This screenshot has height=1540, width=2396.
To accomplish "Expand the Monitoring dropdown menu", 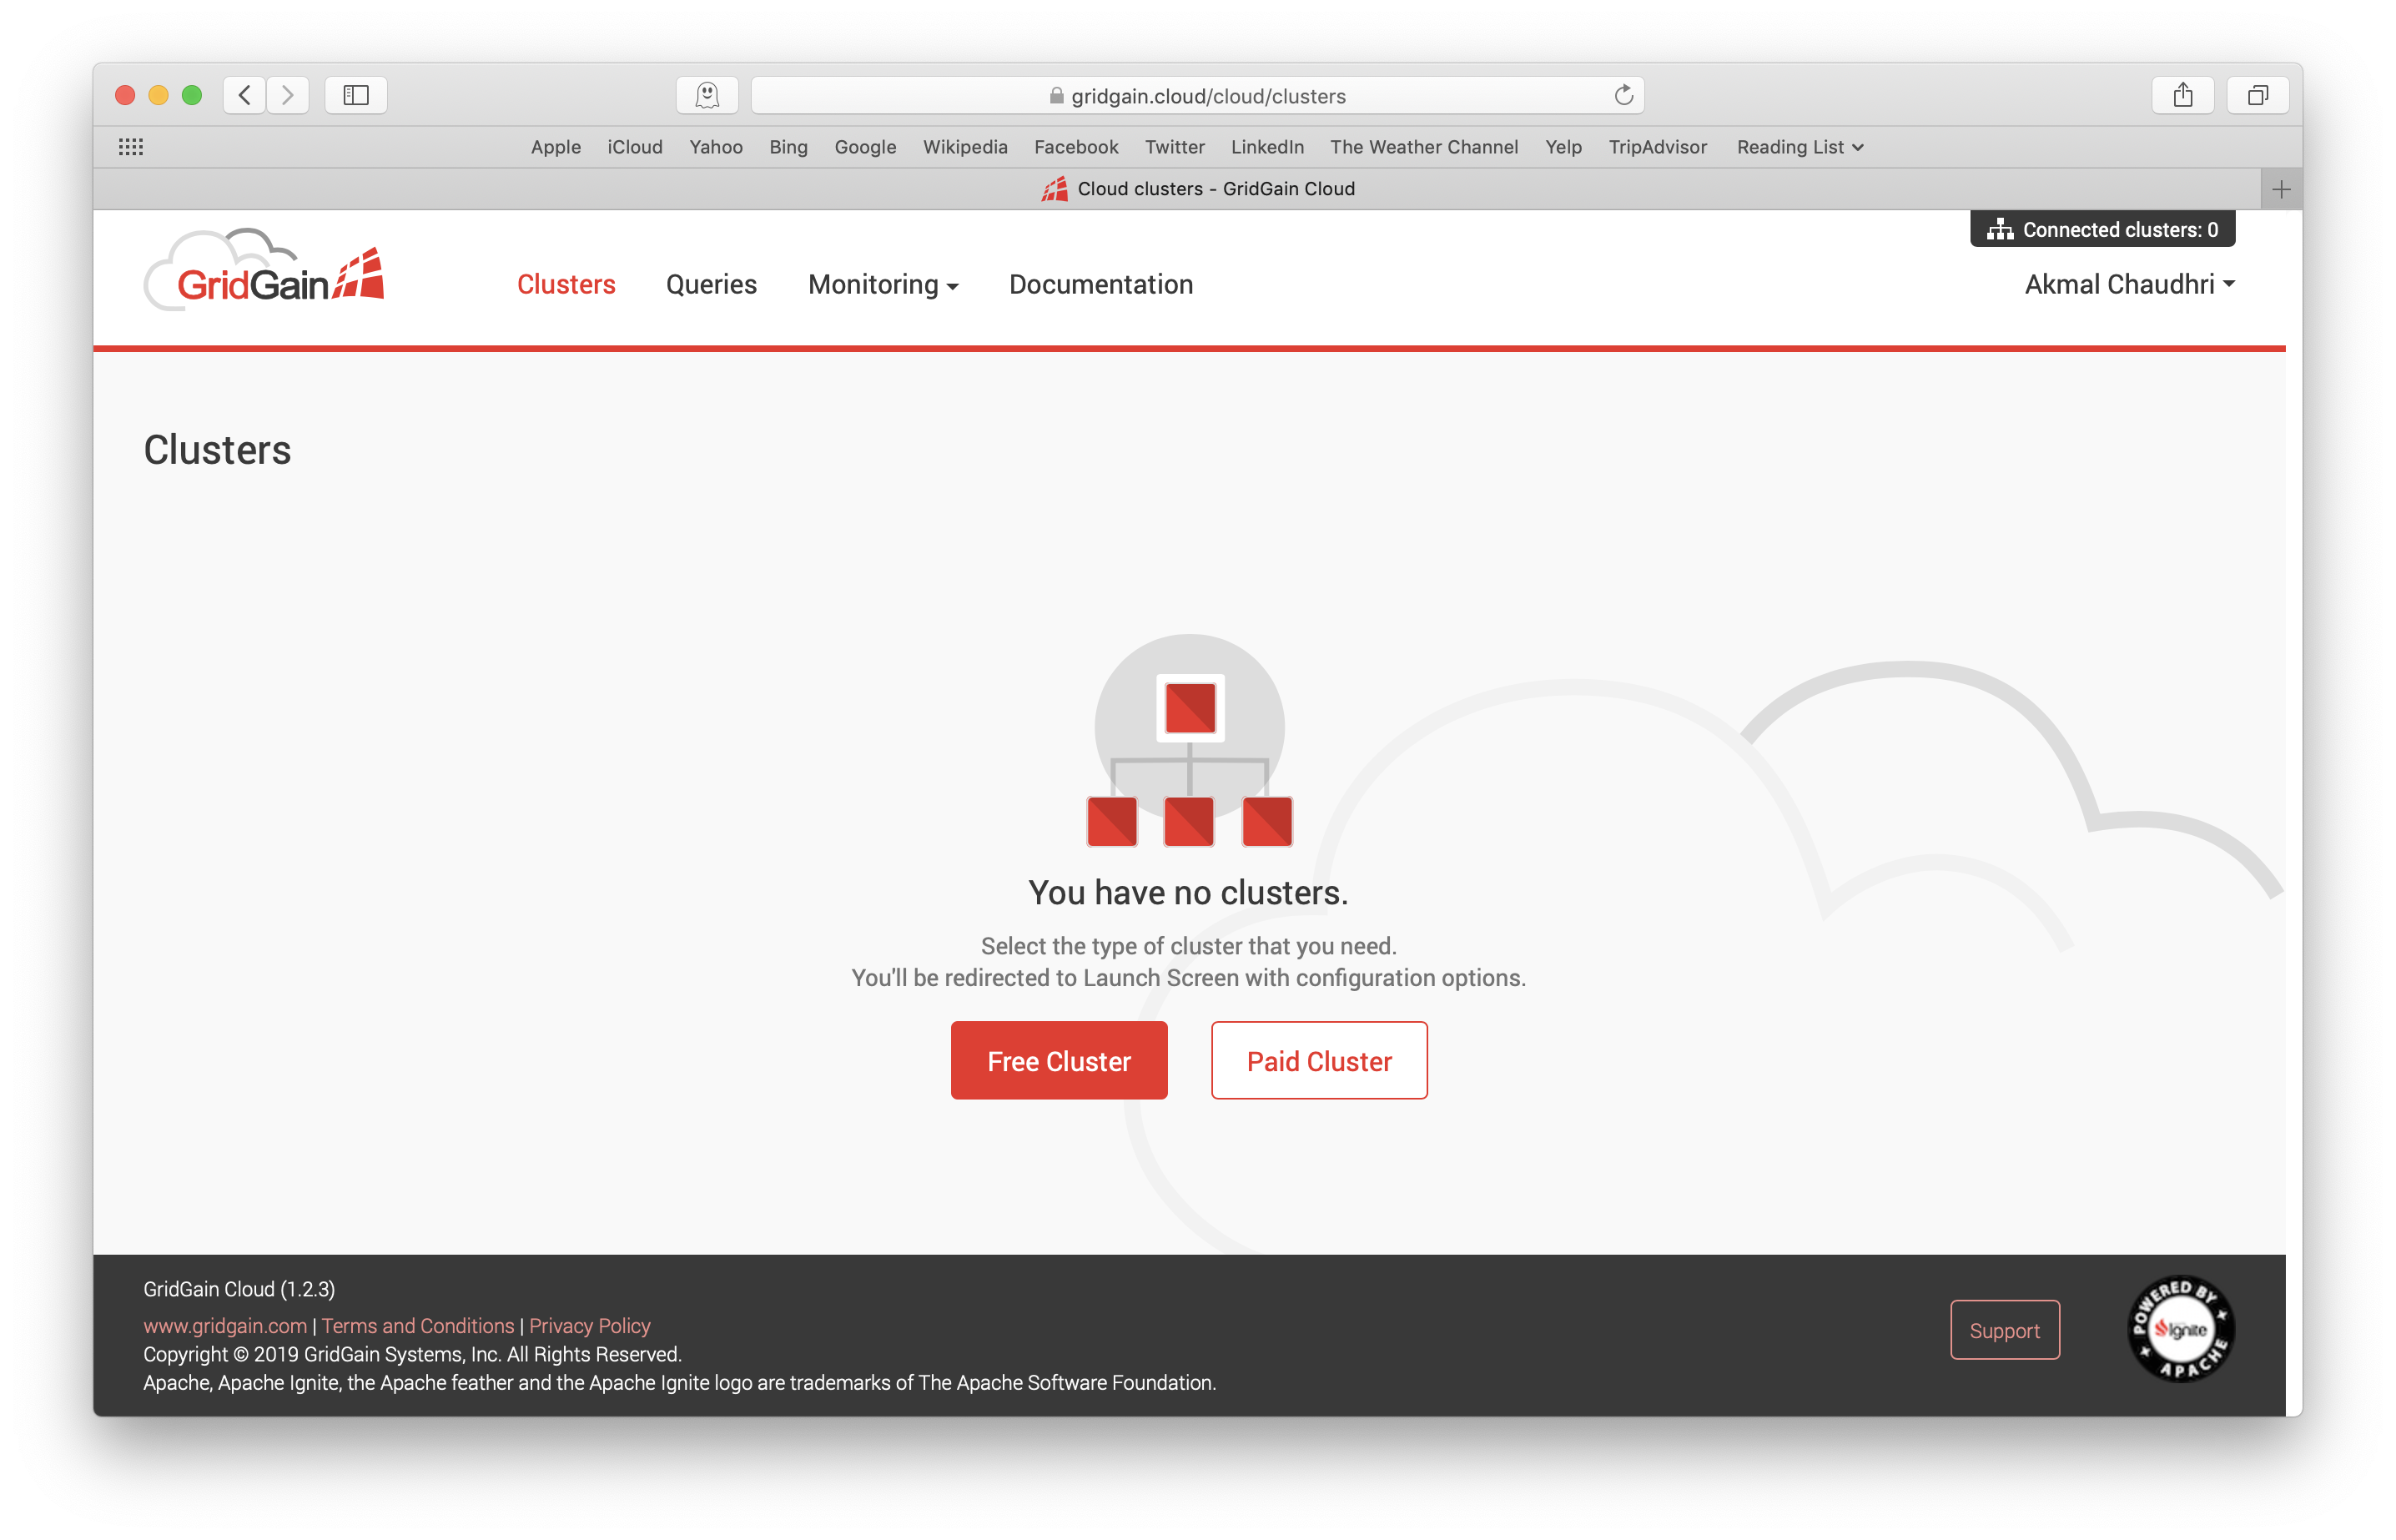I will (883, 284).
